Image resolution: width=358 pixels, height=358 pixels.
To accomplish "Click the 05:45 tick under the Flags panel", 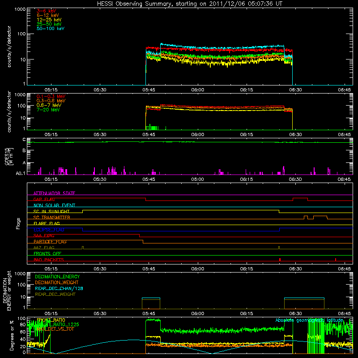I will (149, 269).
